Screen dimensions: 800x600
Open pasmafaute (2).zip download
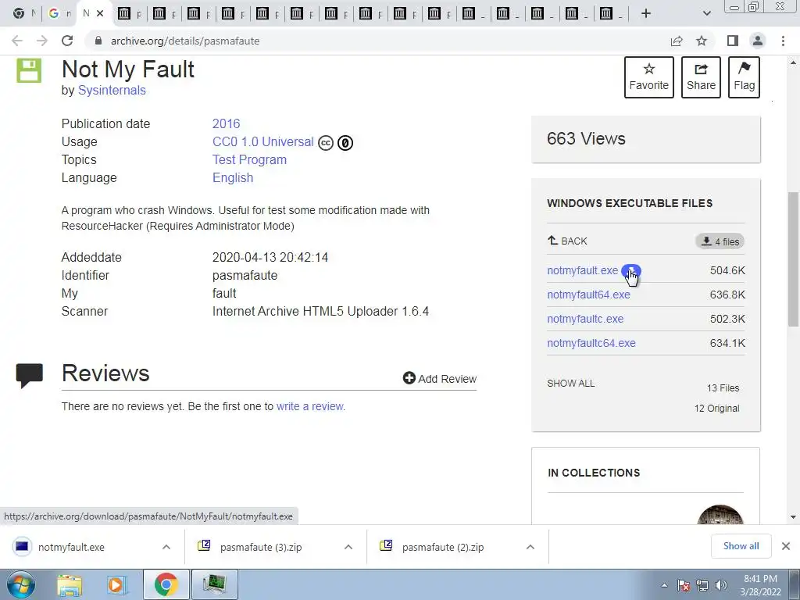coord(432,547)
